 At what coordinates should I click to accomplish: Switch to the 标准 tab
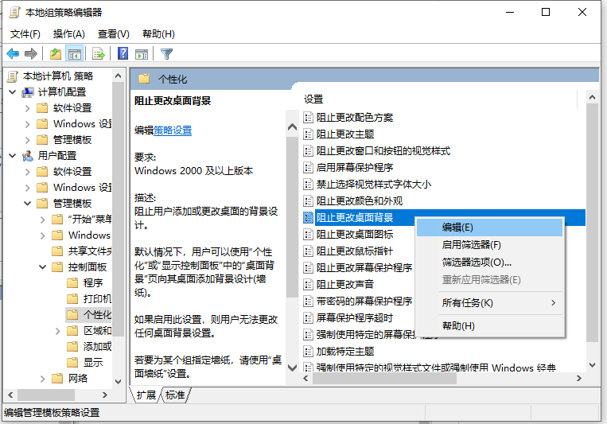click(x=174, y=395)
